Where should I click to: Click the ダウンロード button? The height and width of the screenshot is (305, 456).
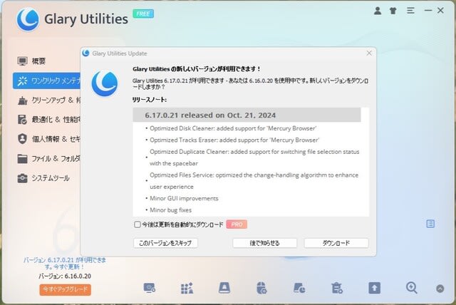point(336,243)
